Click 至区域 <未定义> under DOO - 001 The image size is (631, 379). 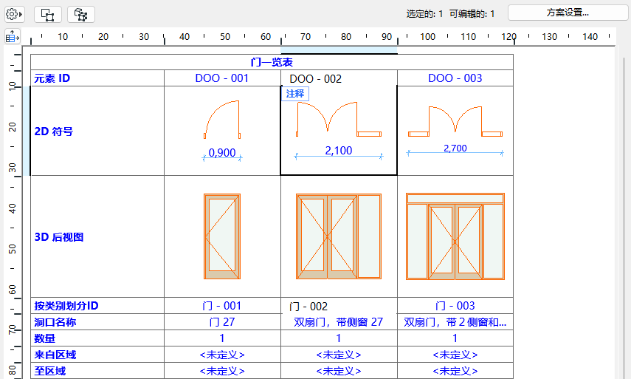coord(222,371)
